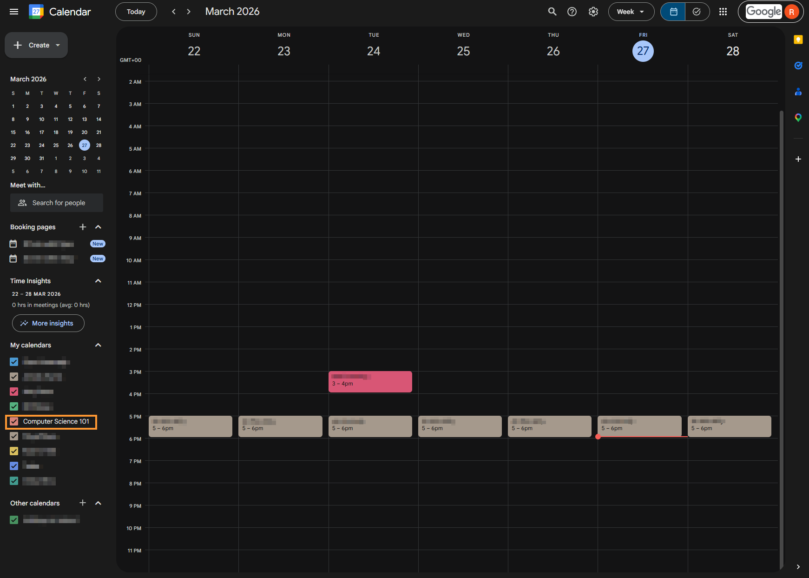Image resolution: width=809 pixels, height=578 pixels.
Task: Open the pink 3–4pm Tuesday event
Action: (x=370, y=382)
